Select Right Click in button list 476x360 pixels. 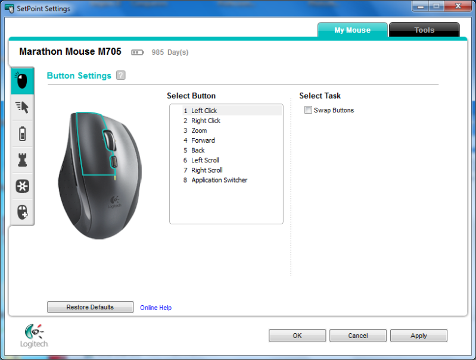point(232,121)
